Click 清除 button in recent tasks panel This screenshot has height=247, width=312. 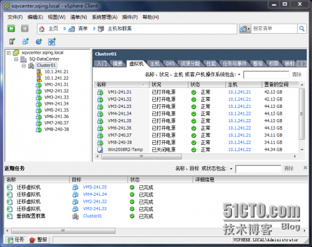289,168
